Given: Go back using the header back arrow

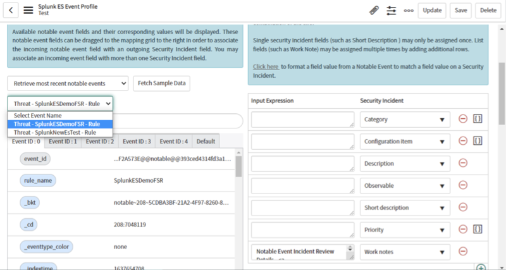Looking at the screenshot, I should (x=11, y=10).
